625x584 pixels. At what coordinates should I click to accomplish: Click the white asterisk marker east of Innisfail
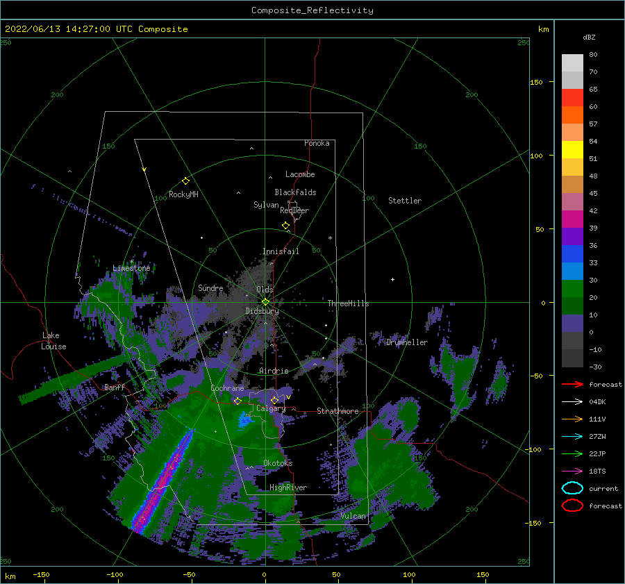(330, 238)
